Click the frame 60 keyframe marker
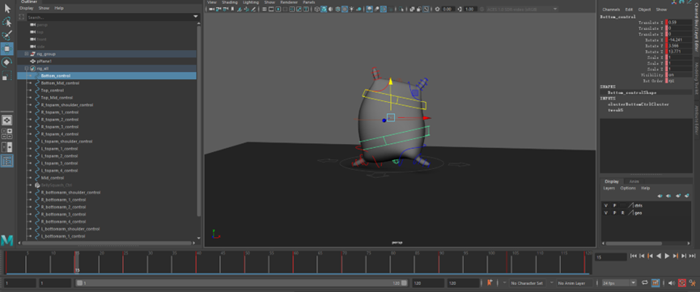 293,263
